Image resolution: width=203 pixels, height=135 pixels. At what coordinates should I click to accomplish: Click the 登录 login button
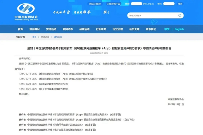click(x=180, y=4)
